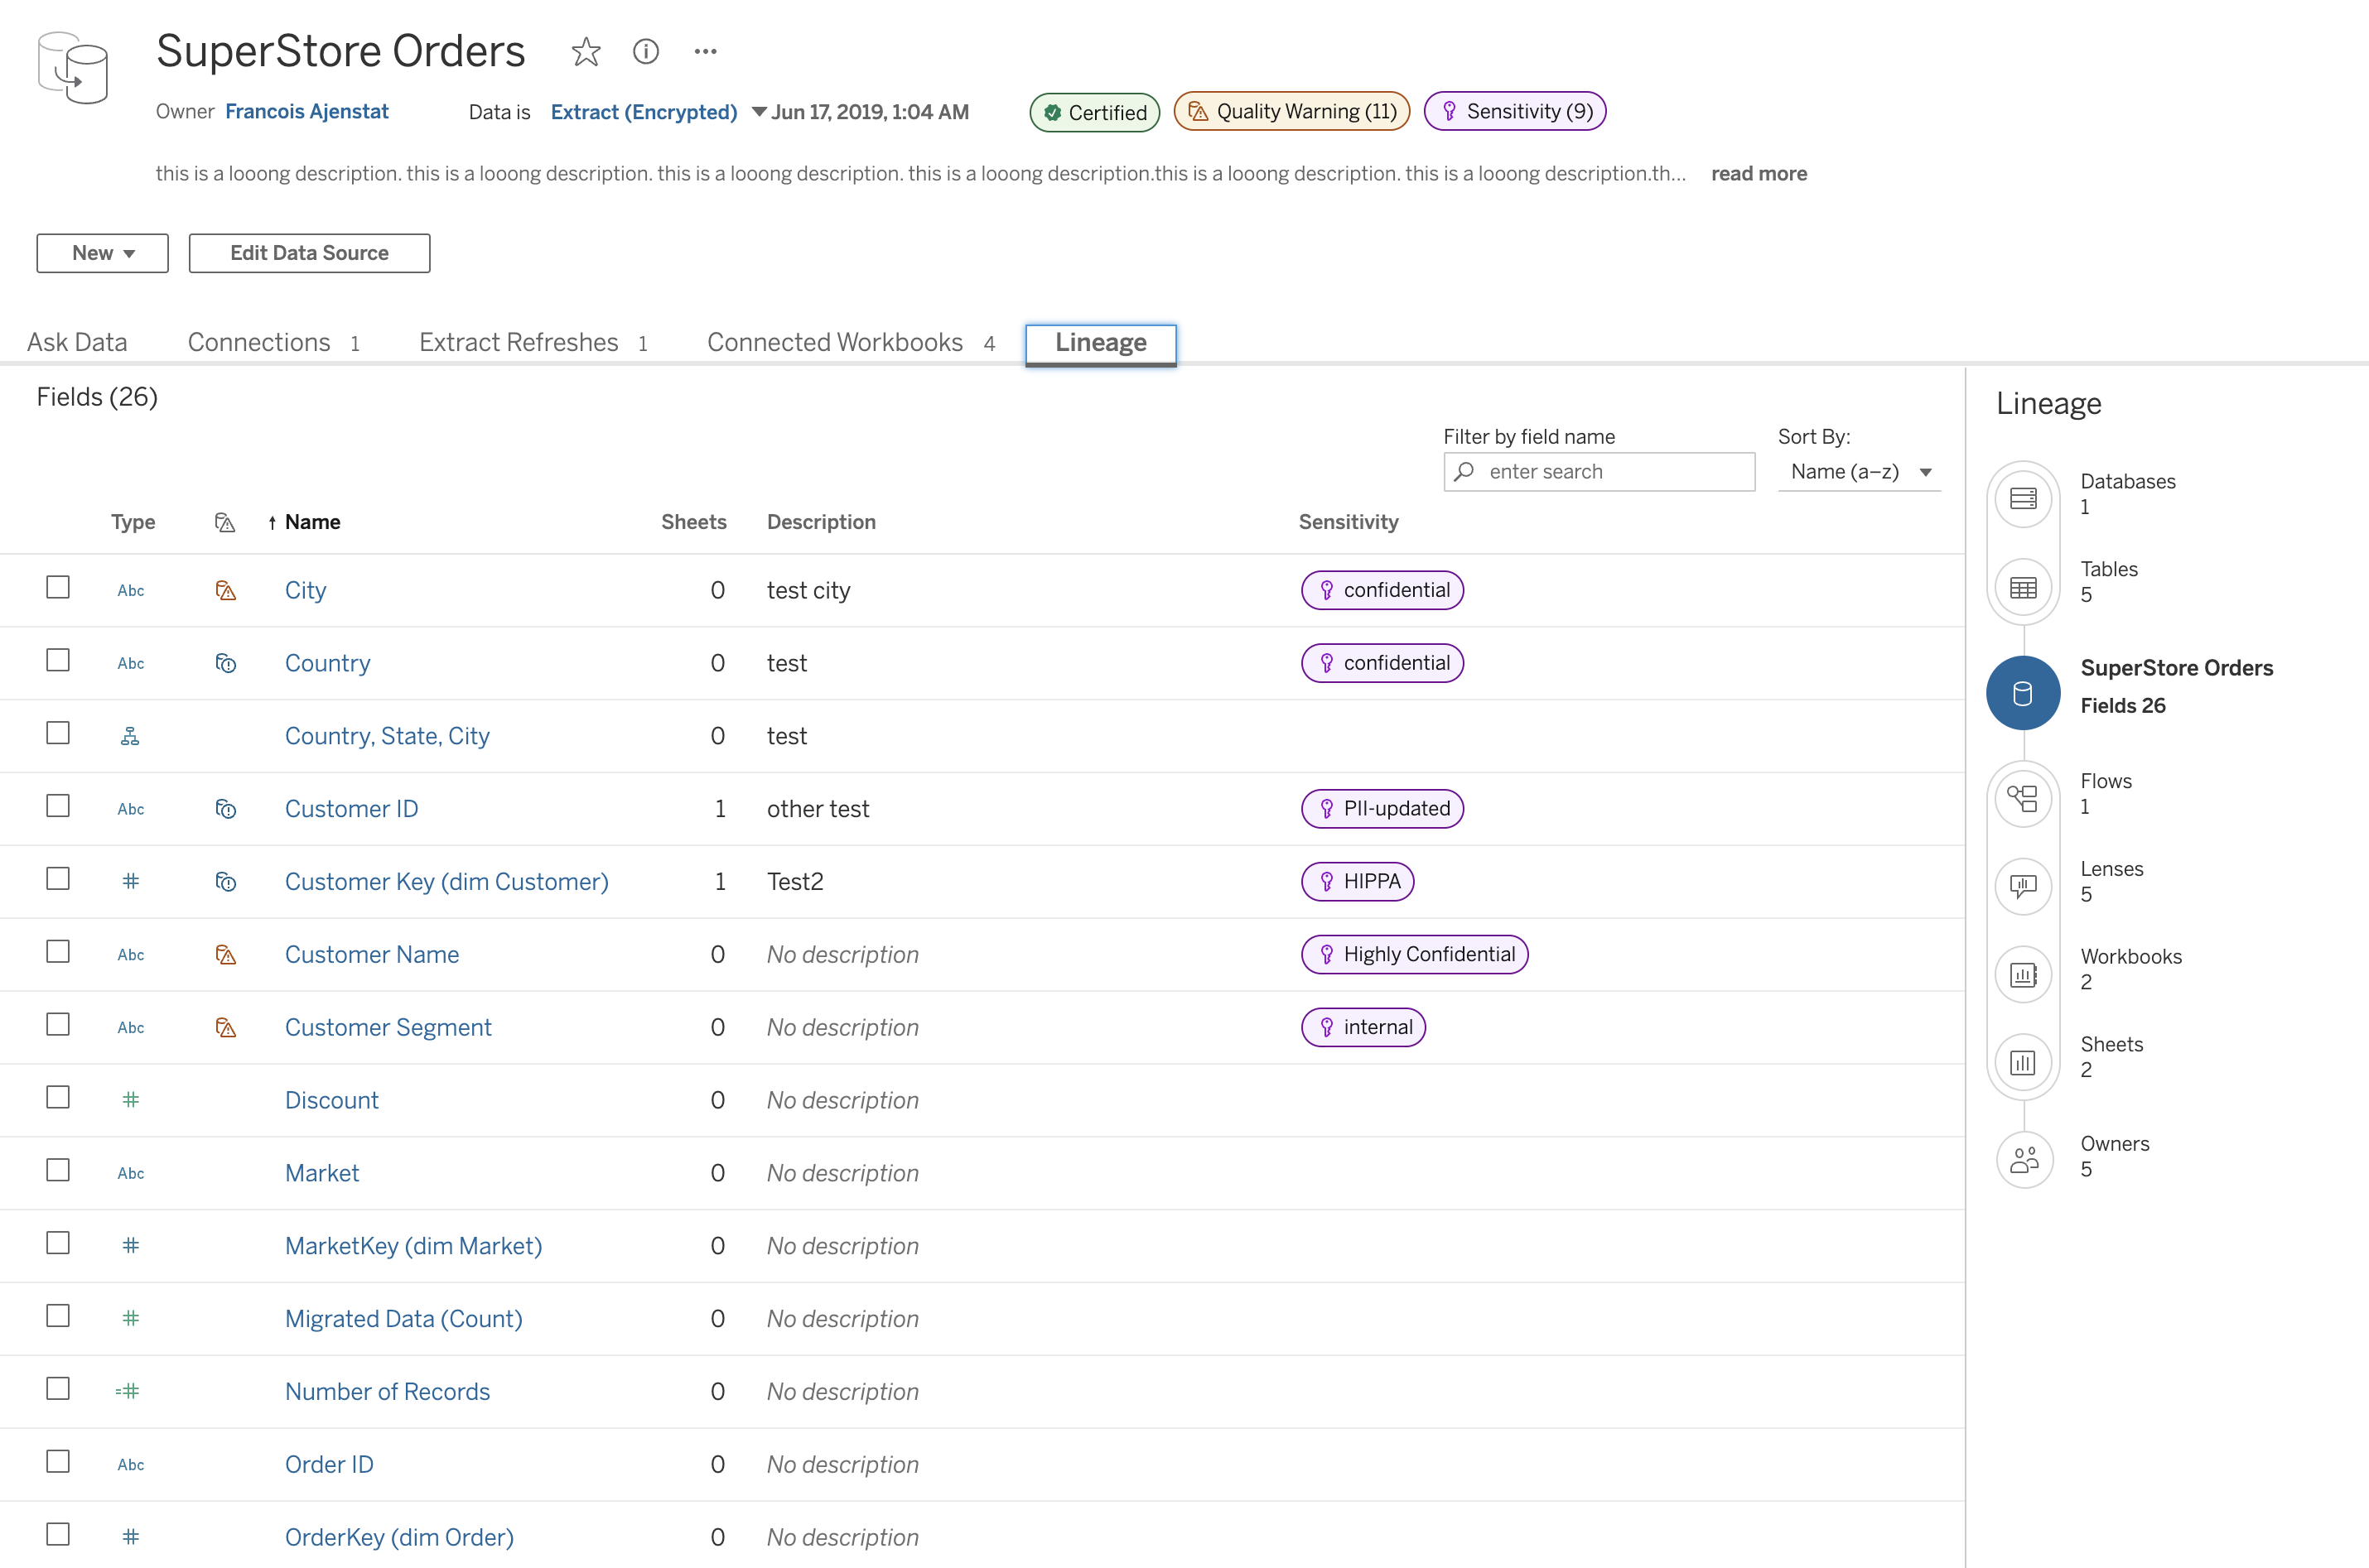Click the quality warning icon on the City row
The height and width of the screenshot is (1568, 2369).
226,591
